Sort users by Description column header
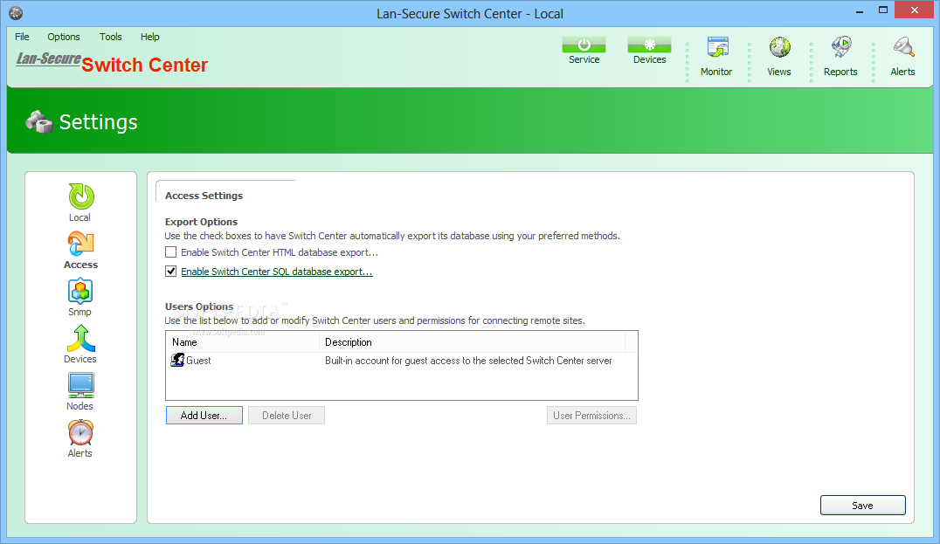The height and width of the screenshot is (544, 940). (472, 342)
